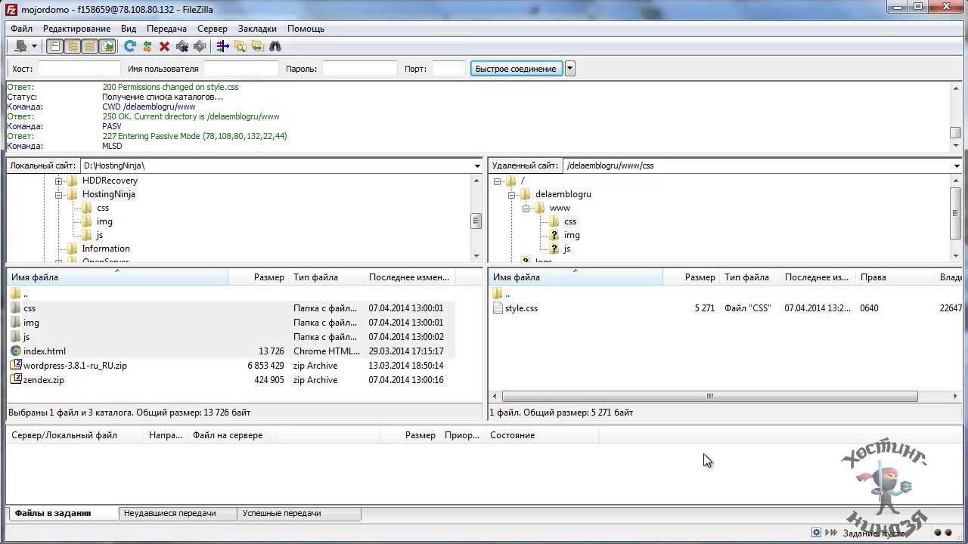Viewport: 968px width, 544px height.
Task: Open the Передача menu
Action: [x=166, y=29]
